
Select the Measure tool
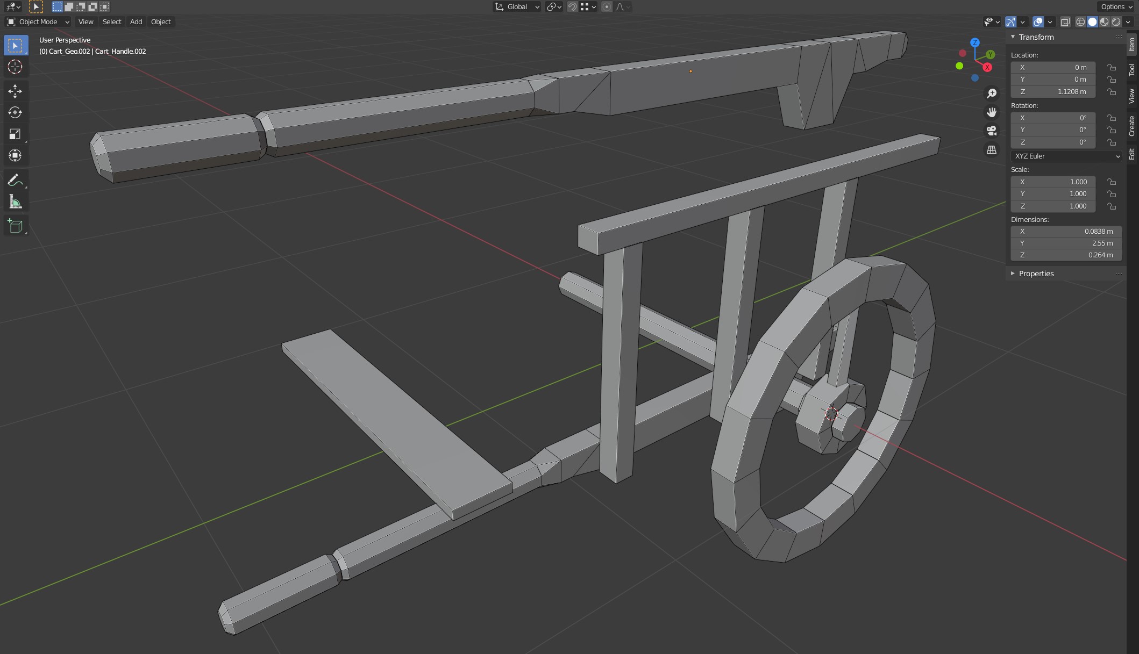[x=15, y=202]
